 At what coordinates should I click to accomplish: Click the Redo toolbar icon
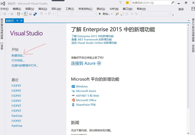49,14
